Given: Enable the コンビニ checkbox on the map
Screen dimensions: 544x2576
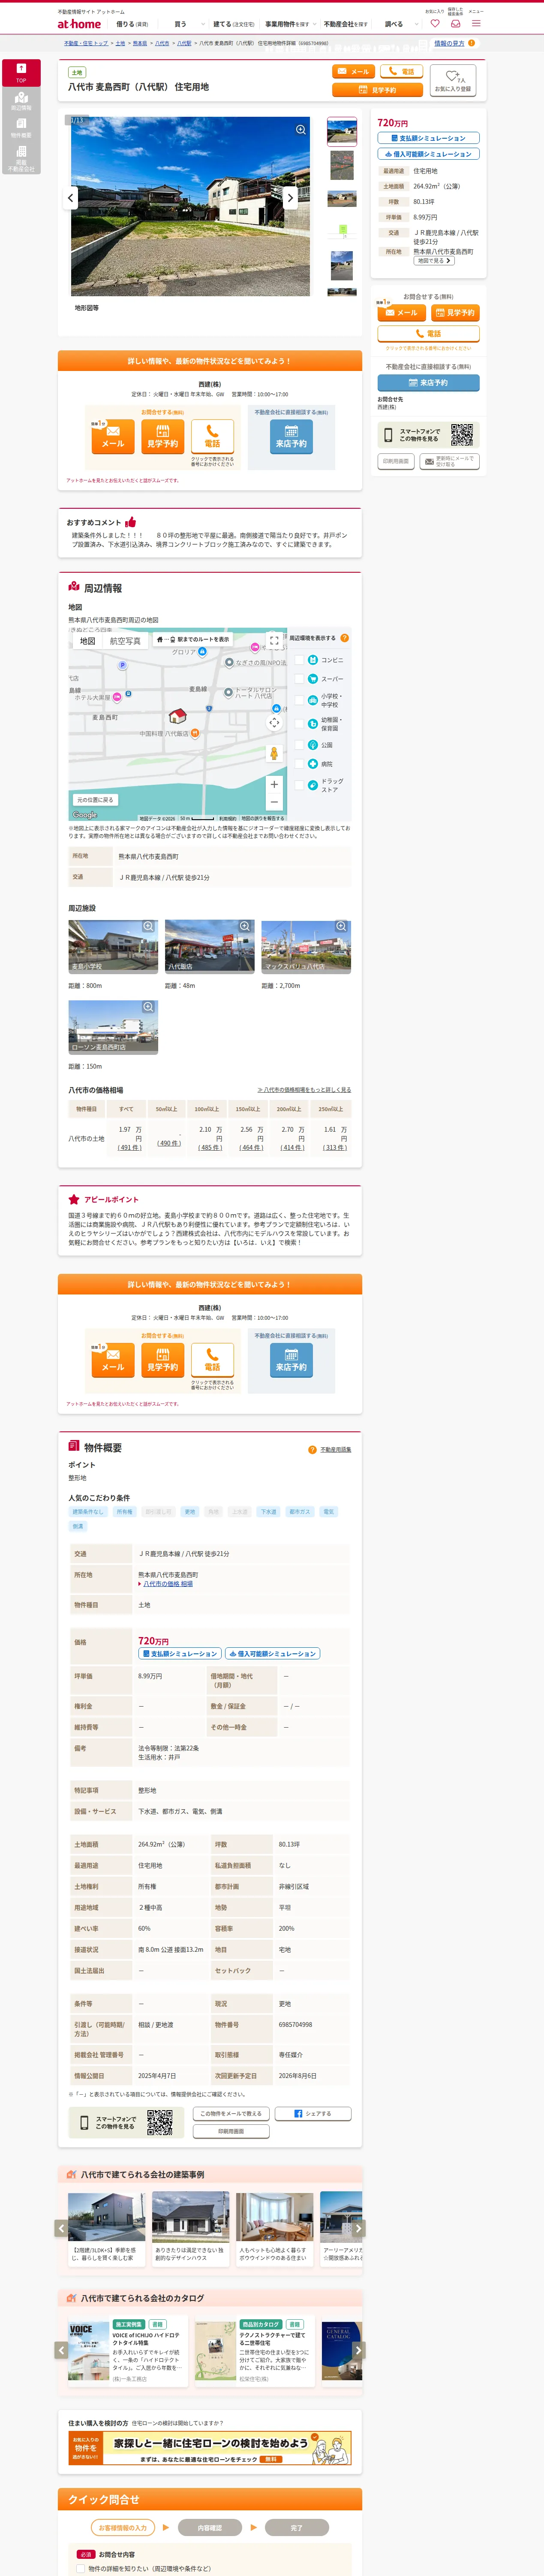Looking at the screenshot, I should tap(300, 660).
